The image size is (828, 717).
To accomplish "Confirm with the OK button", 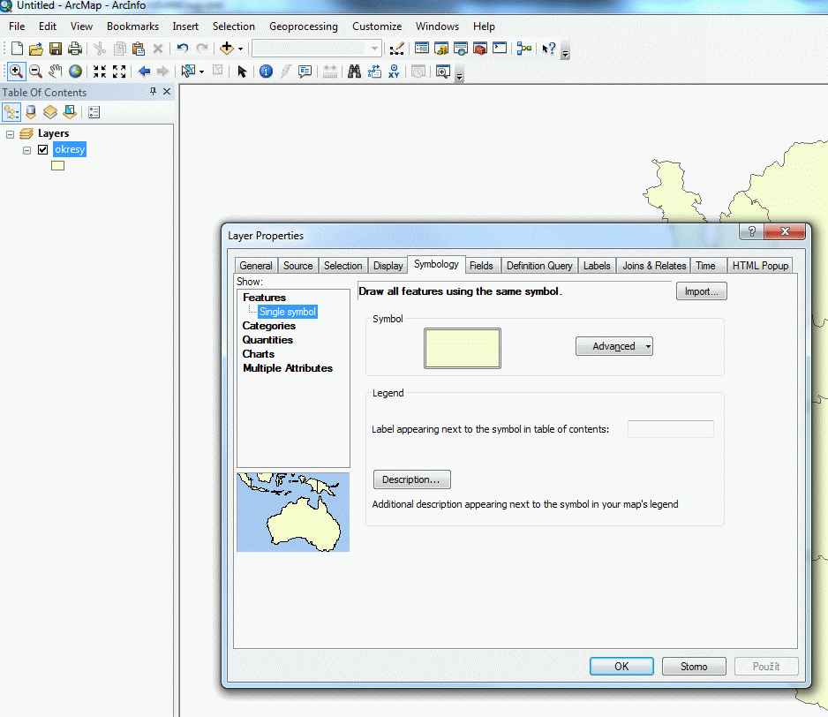I will [x=621, y=667].
